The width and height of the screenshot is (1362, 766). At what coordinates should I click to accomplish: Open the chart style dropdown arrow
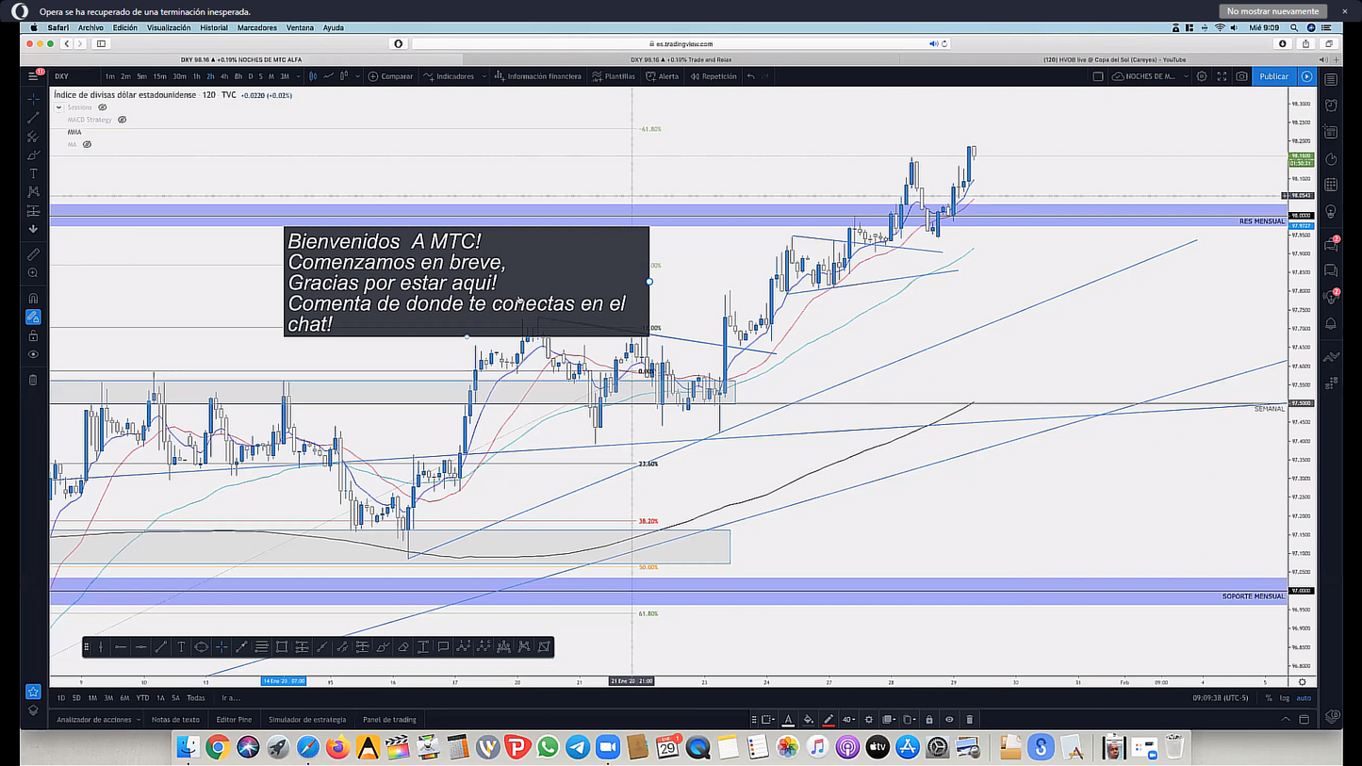[x=357, y=76]
